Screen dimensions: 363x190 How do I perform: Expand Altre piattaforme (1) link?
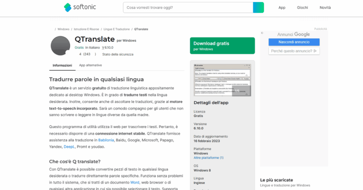pyautogui.click(x=208, y=158)
